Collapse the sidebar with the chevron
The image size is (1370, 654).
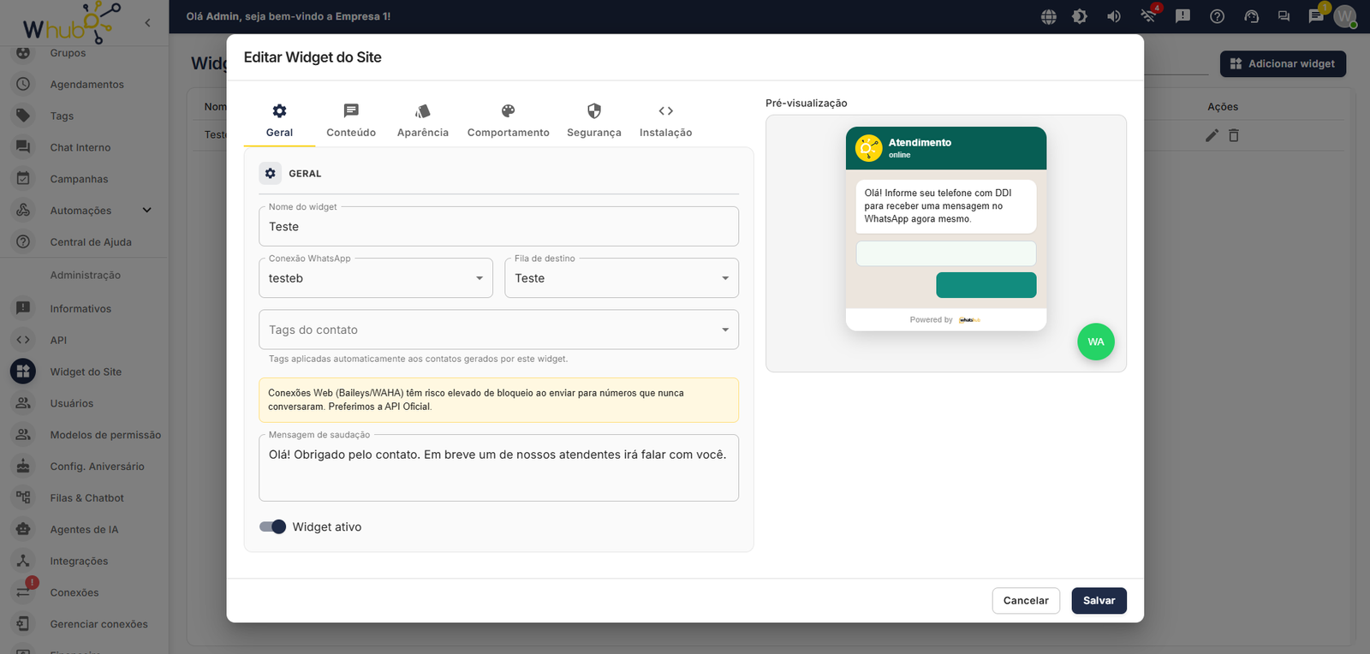[147, 23]
